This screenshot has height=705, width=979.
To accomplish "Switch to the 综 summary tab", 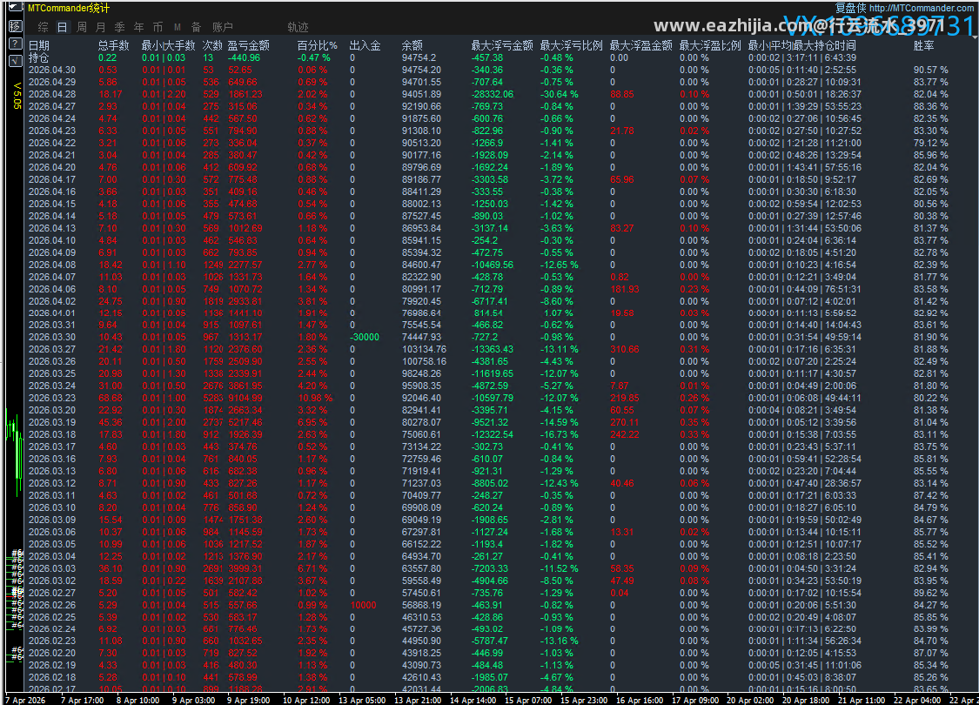I will (x=44, y=27).
